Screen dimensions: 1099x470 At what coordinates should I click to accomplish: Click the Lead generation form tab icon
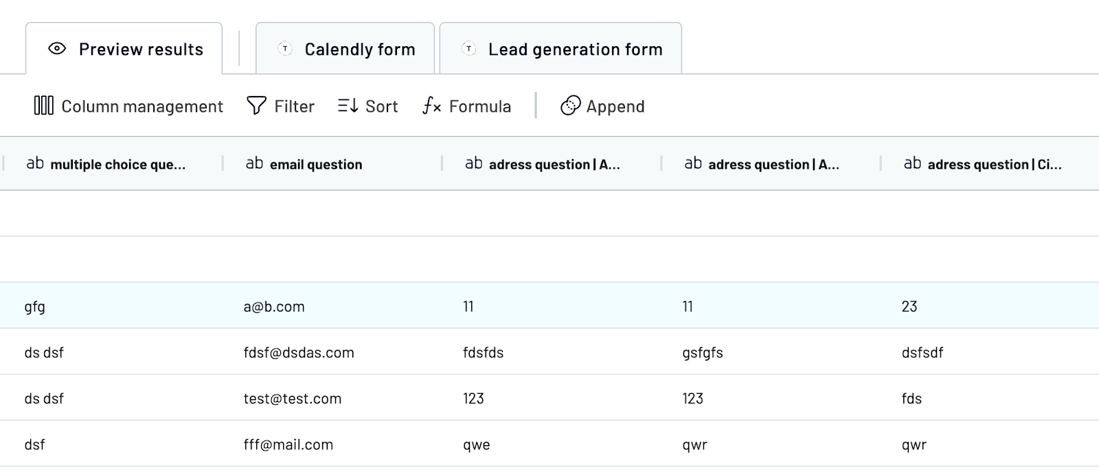[468, 49]
